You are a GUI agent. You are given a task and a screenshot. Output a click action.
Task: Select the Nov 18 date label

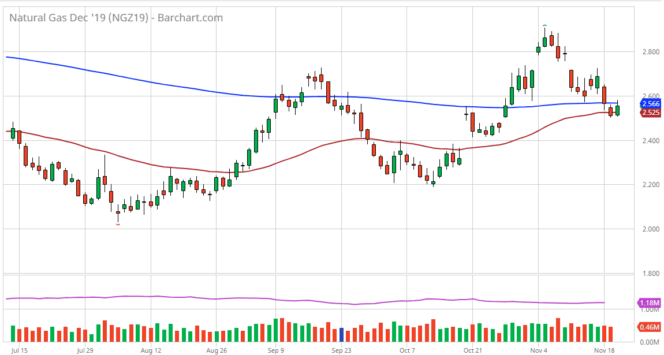coord(604,350)
